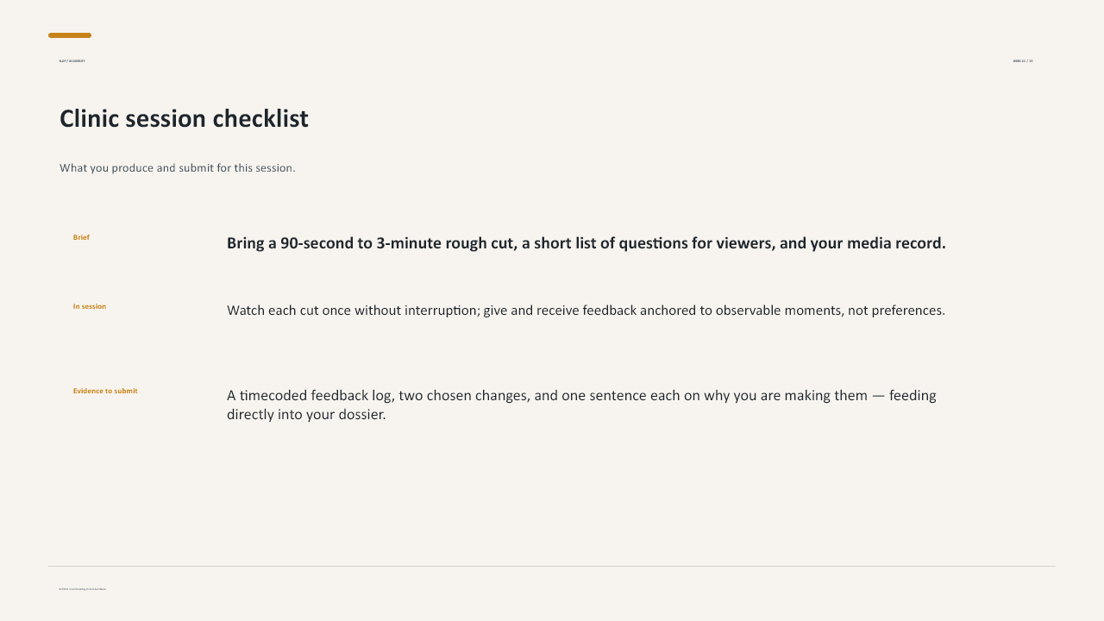Click the small header text at top left
The height and width of the screenshot is (621, 1104).
pos(72,61)
